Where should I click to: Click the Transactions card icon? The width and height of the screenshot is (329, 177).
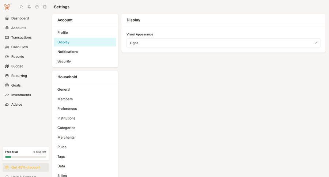(x=7, y=37)
